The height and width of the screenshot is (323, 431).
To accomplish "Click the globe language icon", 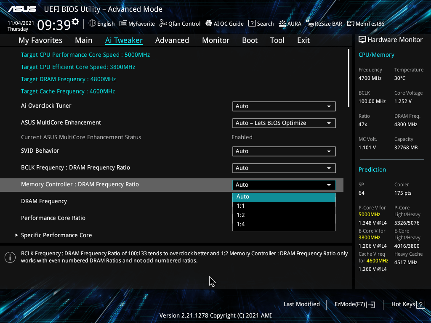I will coord(92,24).
